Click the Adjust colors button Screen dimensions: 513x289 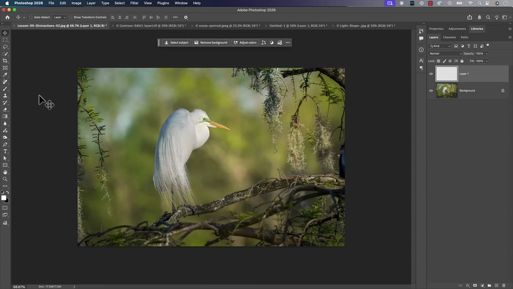coord(245,43)
